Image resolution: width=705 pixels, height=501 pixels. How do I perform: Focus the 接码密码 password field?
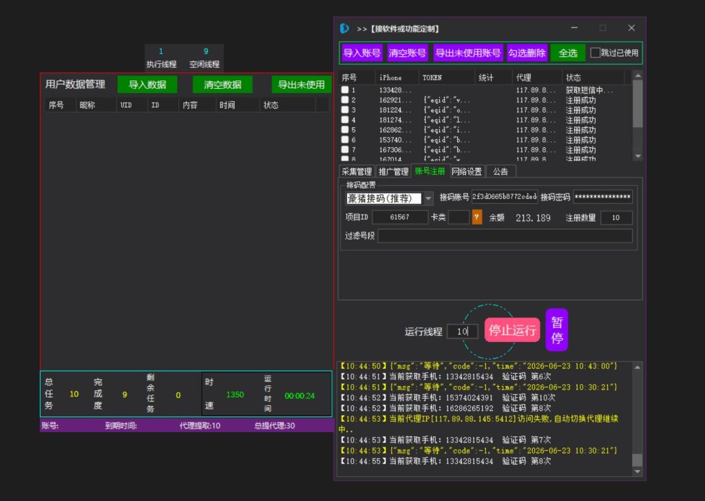[x=602, y=197]
